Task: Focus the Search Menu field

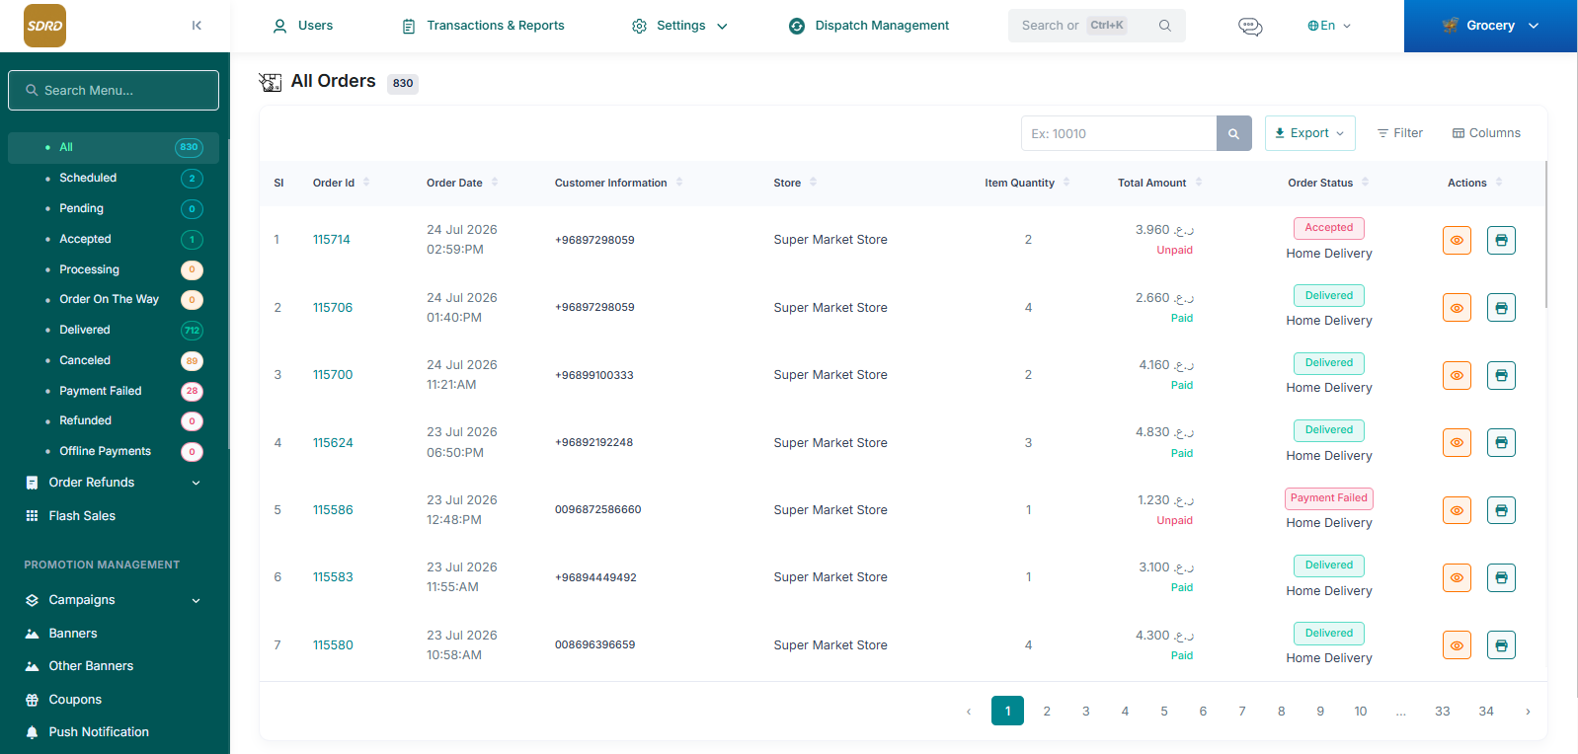Action: (x=114, y=90)
